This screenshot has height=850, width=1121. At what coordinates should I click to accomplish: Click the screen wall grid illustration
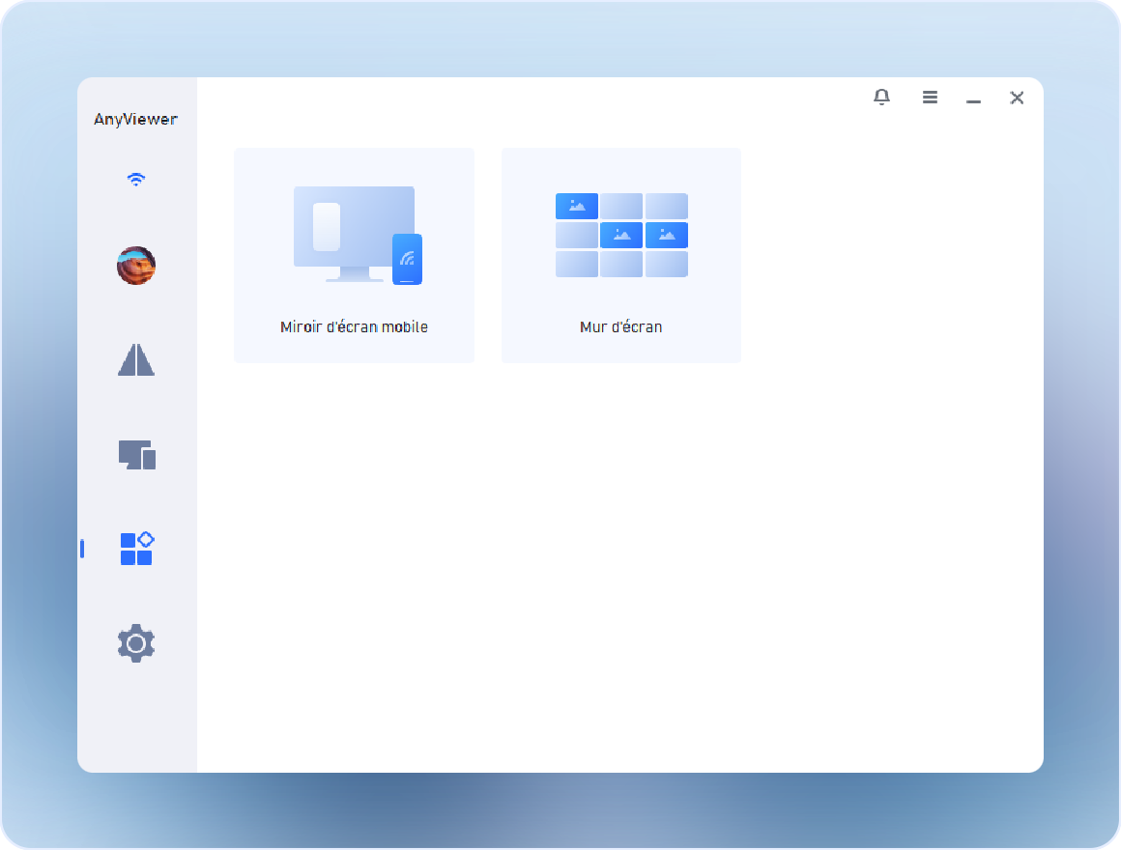[x=621, y=235]
